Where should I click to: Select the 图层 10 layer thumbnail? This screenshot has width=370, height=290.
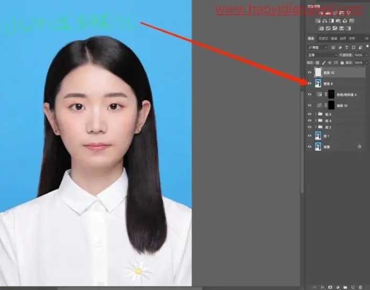pos(318,72)
